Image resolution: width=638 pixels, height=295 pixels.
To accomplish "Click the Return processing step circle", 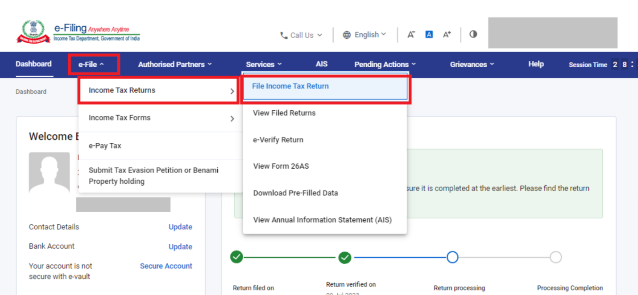I will [x=452, y=257].
